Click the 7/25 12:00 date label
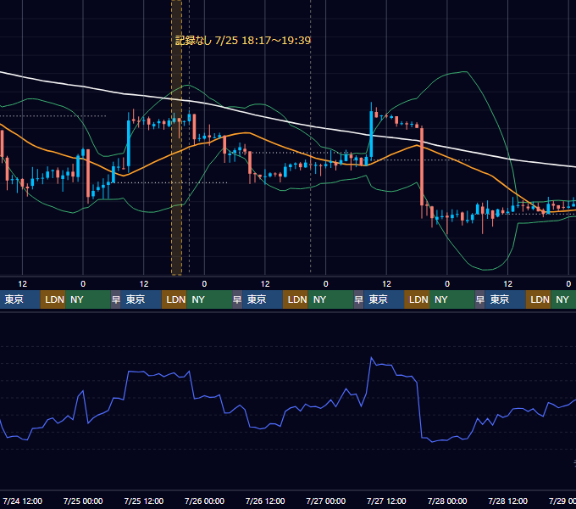576x509 pixels. pyautogui.click(x=144, y=501)
